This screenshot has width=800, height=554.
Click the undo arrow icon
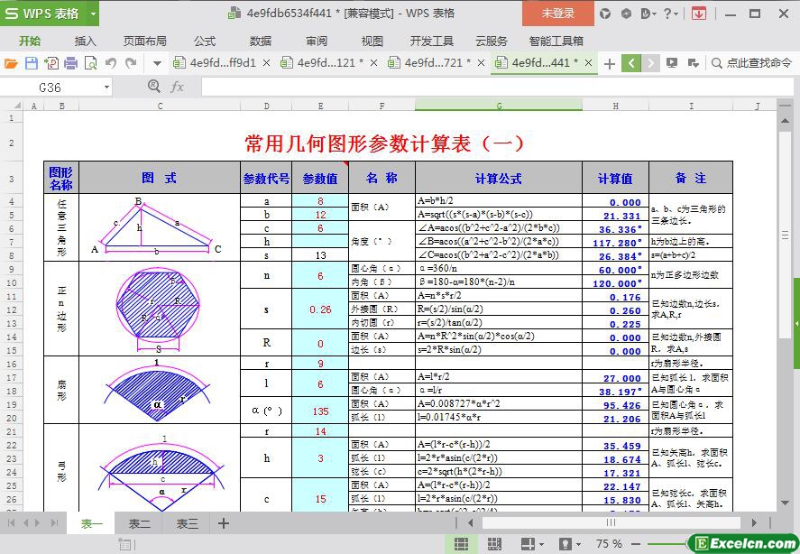pos(111,63)
